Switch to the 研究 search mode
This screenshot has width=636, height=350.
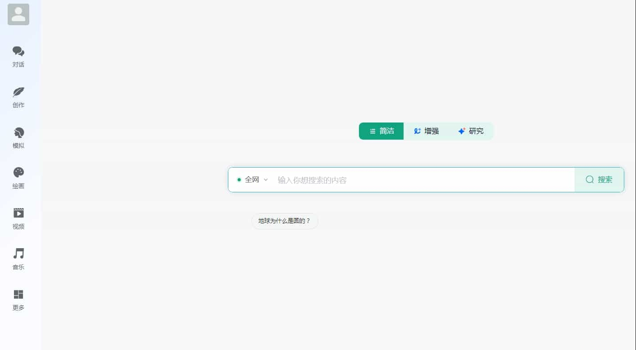coord(471,131)
